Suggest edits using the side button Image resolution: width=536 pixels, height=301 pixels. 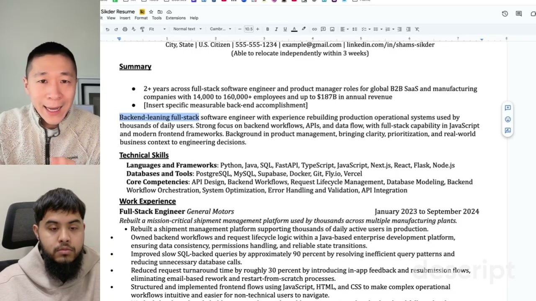coord(508,130)
